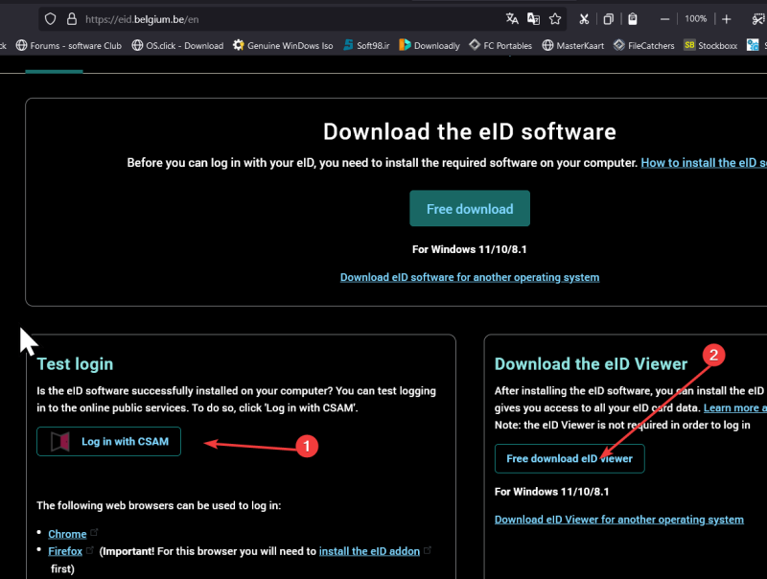Click the address bar URL field
The height and width of the screenshot is (579, 767).
288,18
